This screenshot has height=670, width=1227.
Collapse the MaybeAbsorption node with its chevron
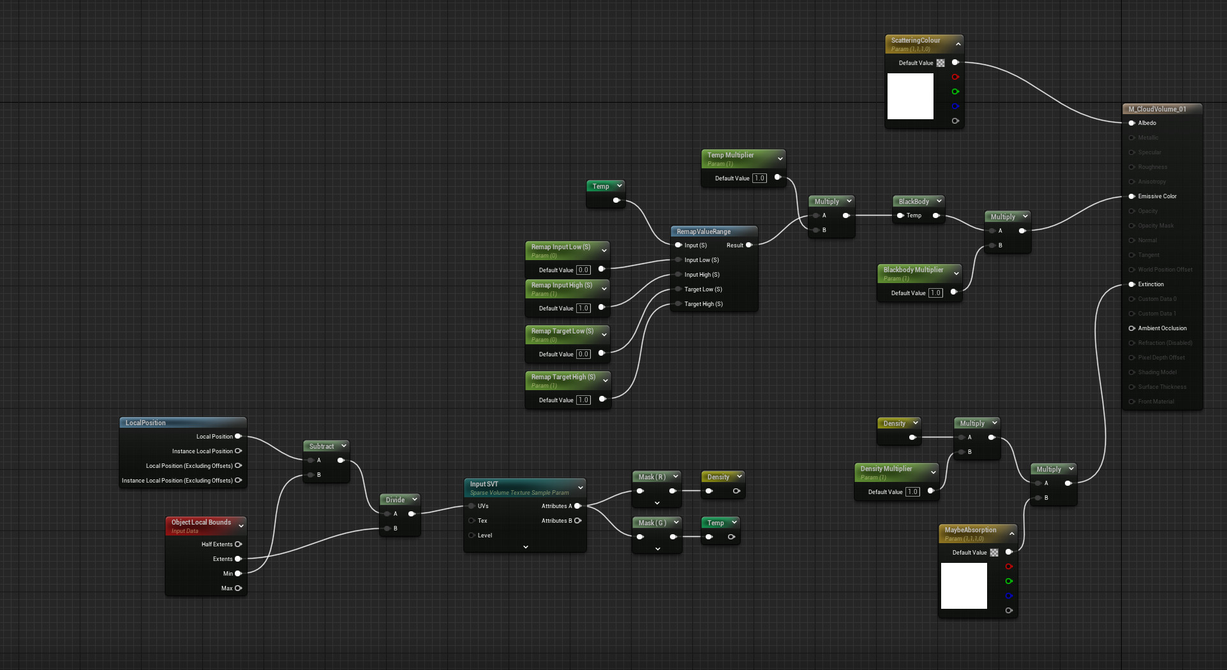point(1011,534)
